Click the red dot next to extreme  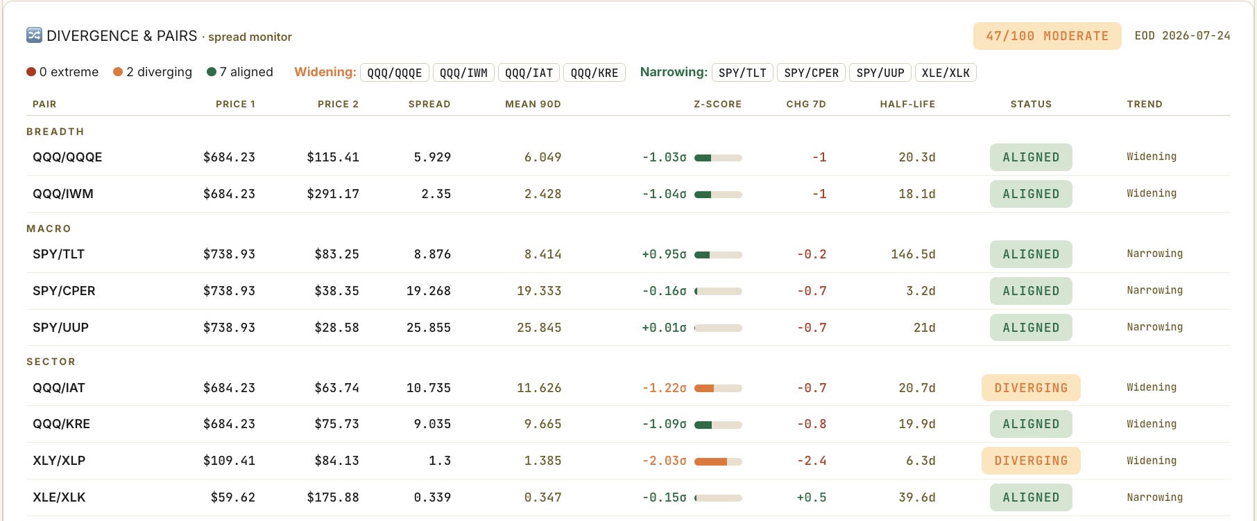point(31,72)
